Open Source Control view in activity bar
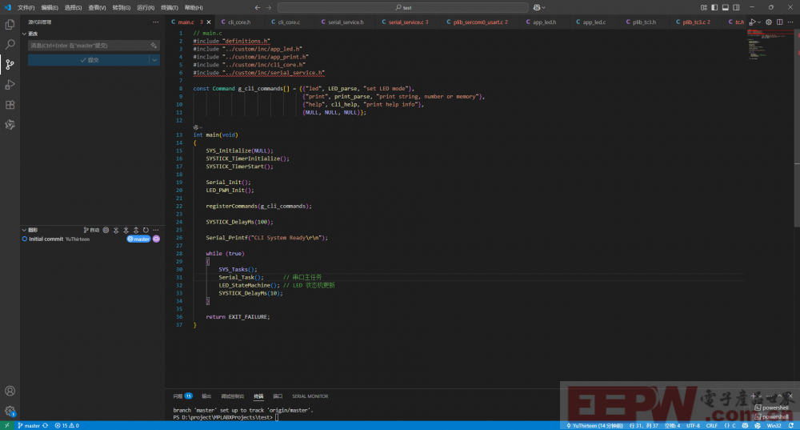800x430 pixels. tap(10, 64)
